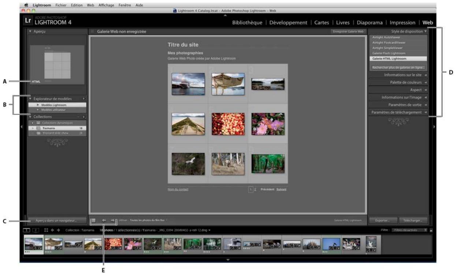Screen dimensions: 456x273
Task: Click the Thailand slide show collection icon
Action: tap(38, 133)
